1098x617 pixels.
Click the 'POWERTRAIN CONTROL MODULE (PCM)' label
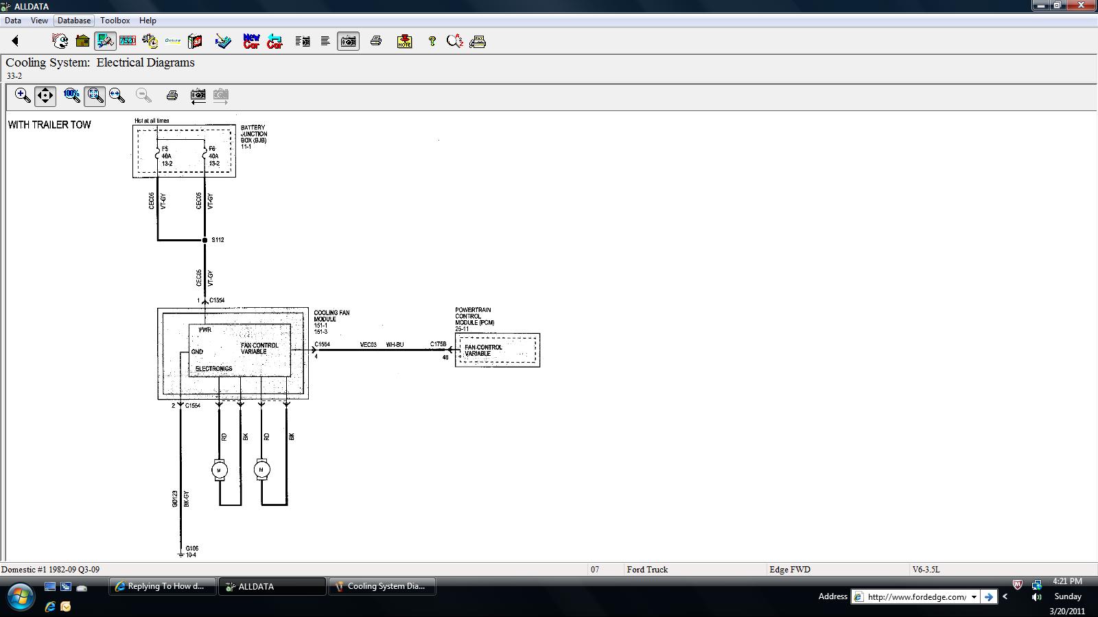pyautogui.click(x=475, y=316)
